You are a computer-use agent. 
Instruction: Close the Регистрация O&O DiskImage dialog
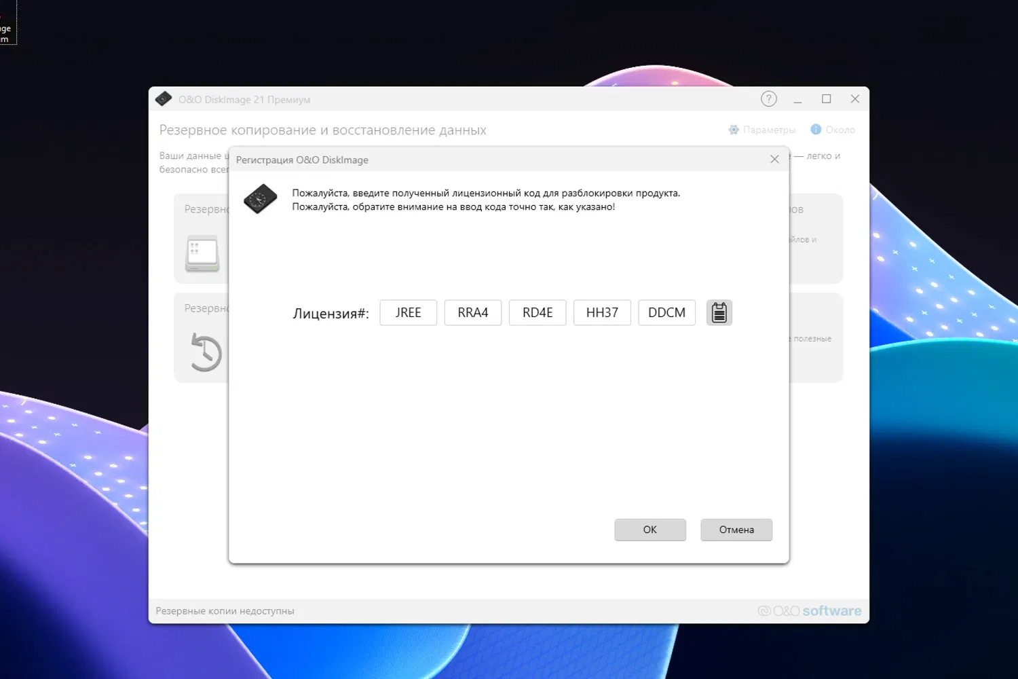coord(774,159)
